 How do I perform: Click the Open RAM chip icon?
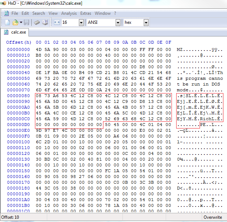click(37, 22)
